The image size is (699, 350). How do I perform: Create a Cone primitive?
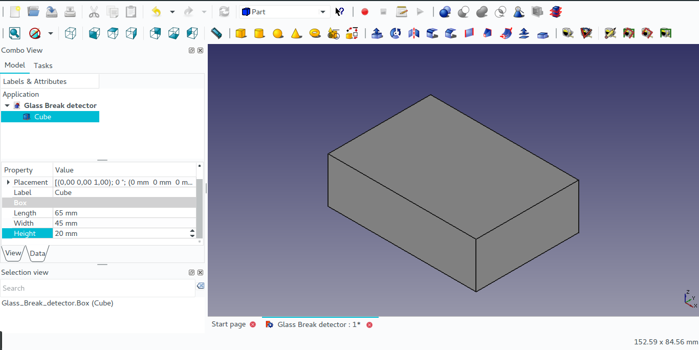(x=296, y=33)
